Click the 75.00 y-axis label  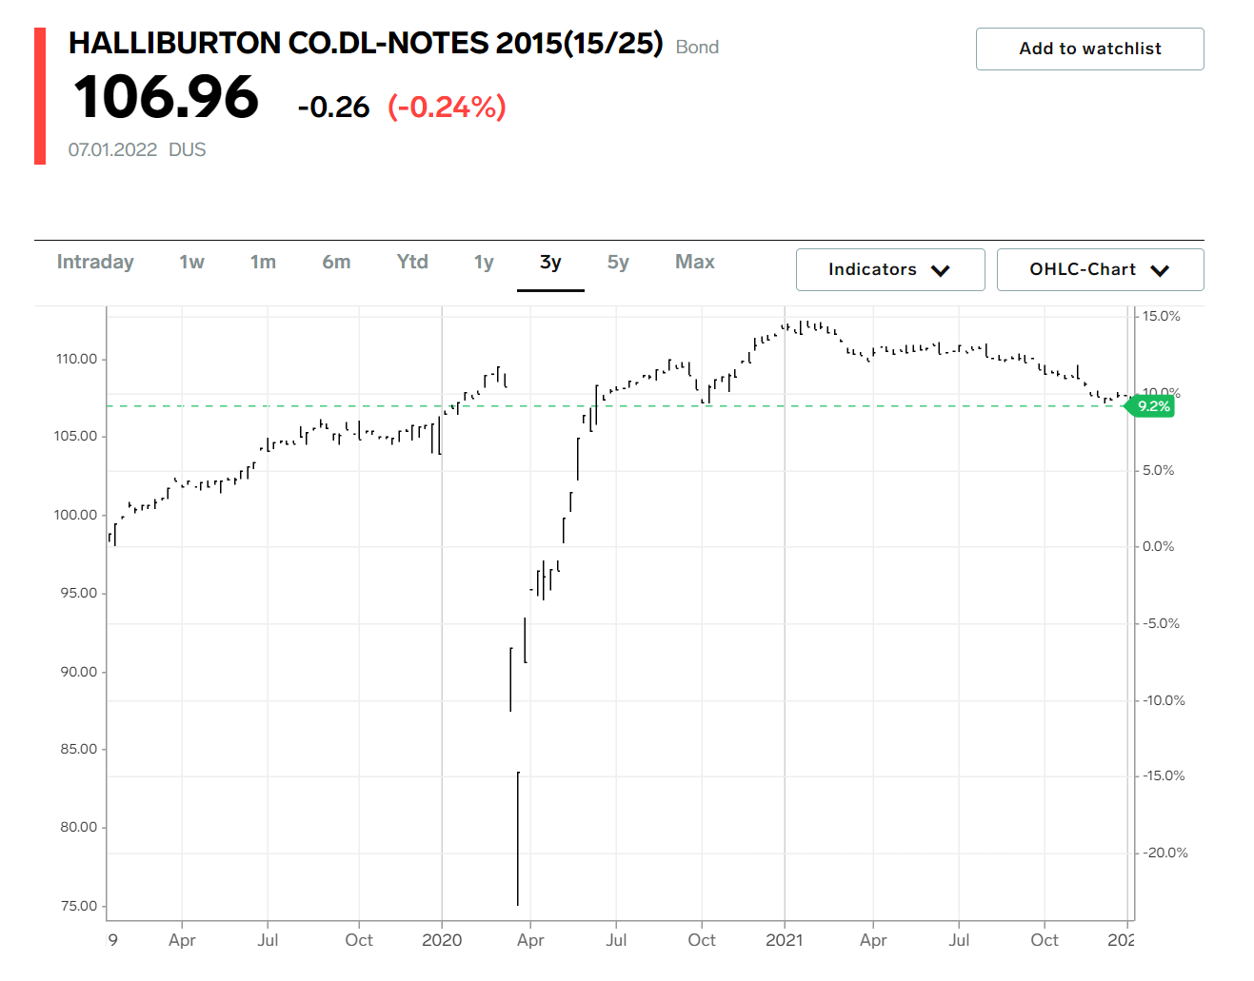pos(79,906)
